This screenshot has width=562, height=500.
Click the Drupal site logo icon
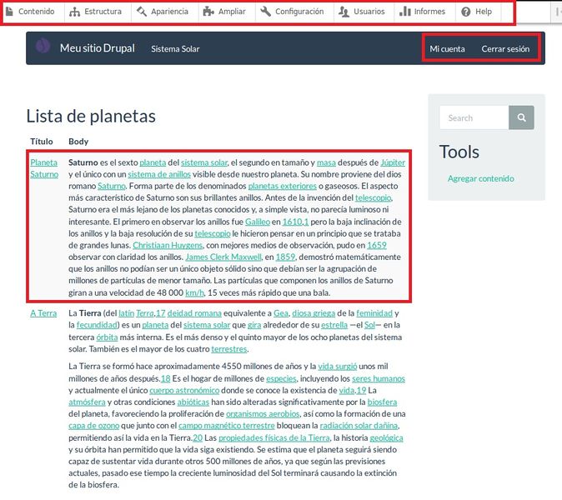pyautogui.click(x=43, y=46)
